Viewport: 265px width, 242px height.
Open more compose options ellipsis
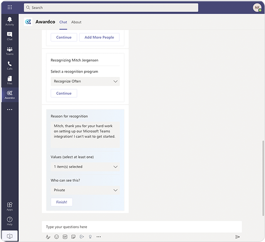tap(99, 237)
